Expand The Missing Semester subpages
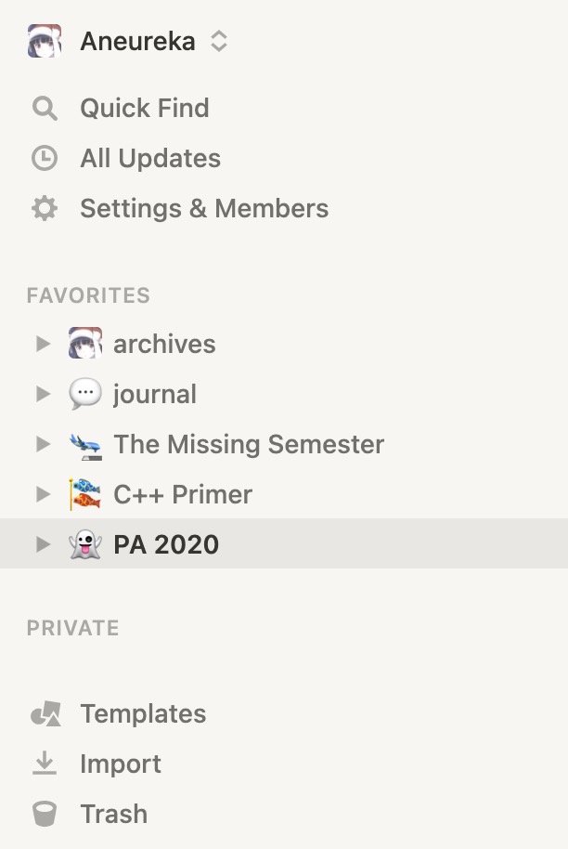The width and height of the screenshot is (568, 849). (x=42, y=444)
